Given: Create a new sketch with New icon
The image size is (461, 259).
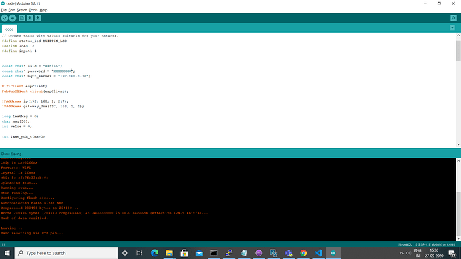Looking at the screenshot, I should (22, 18).
